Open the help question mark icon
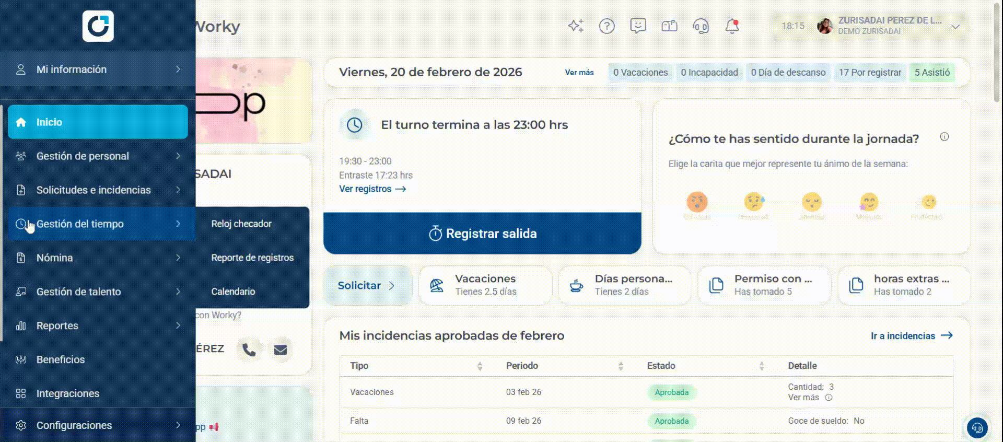 (607, 26)
